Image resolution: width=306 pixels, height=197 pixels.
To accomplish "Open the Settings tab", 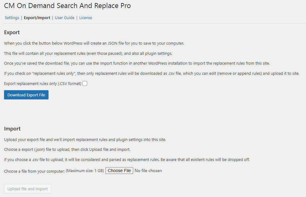I will (12, 18).
